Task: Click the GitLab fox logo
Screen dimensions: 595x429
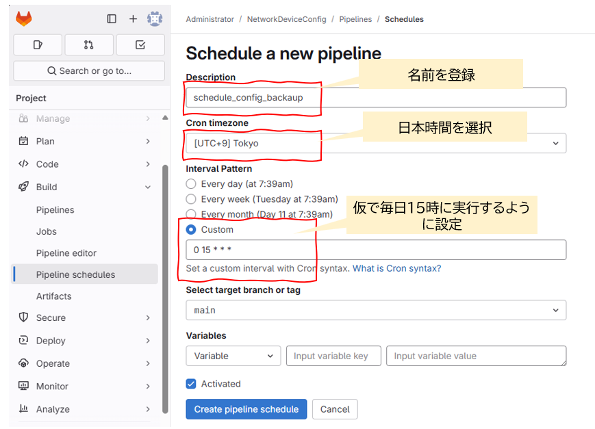Action: pos(23,18)
